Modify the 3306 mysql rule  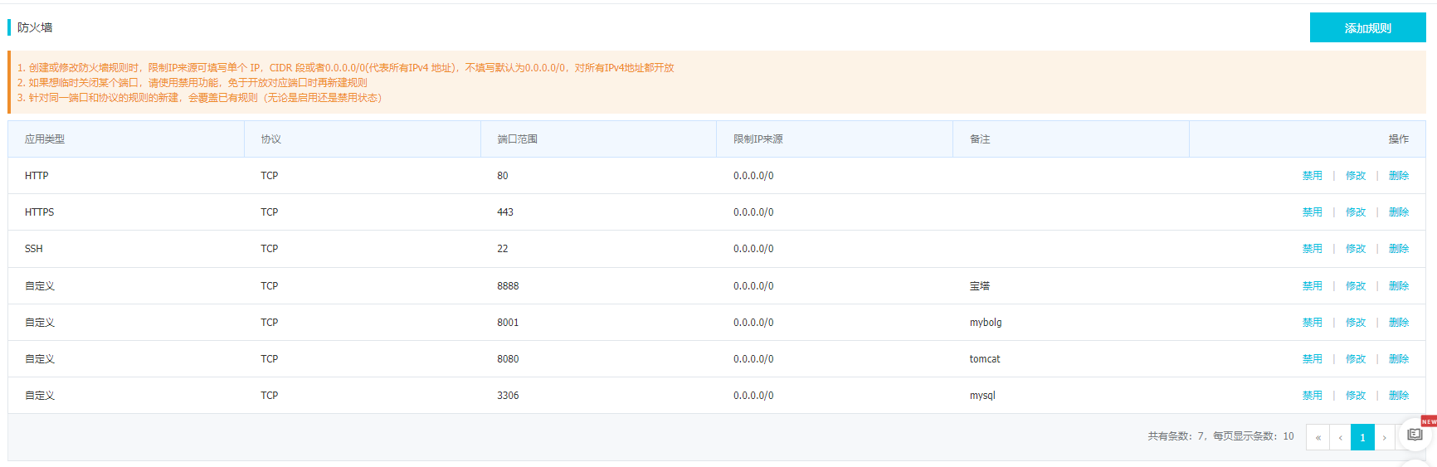coord(1356,396)
